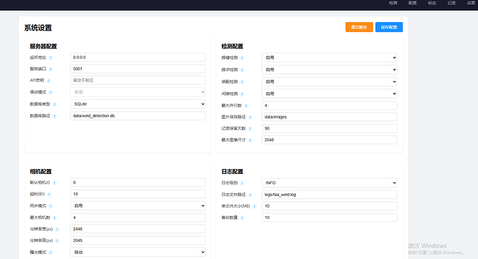478x259 pixels.
Task: Open 配置 in top navigation
Action: pyautogui.click(x=412, y=3)
